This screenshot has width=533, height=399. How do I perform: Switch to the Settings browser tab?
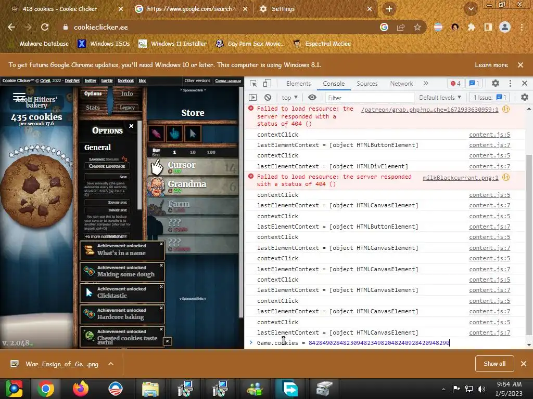coord(316,9)
